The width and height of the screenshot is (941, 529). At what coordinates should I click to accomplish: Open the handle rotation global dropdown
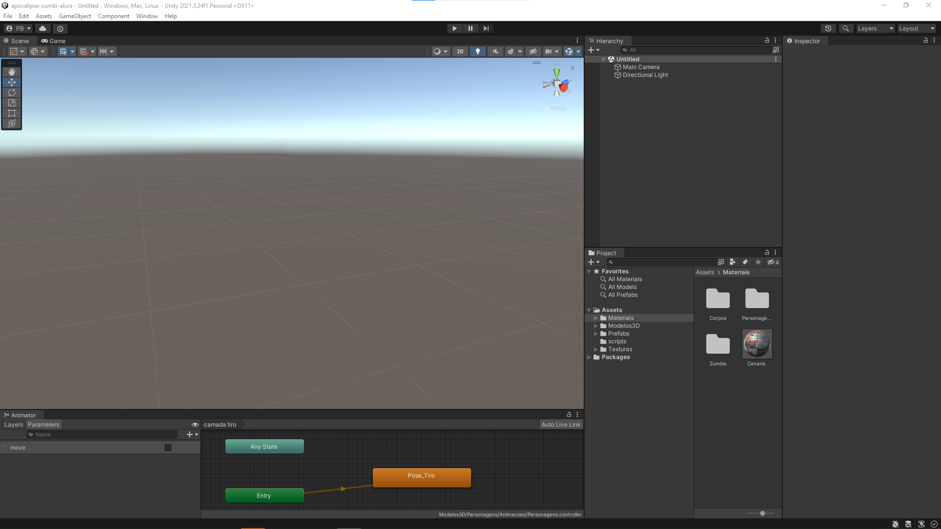point(38,51)
